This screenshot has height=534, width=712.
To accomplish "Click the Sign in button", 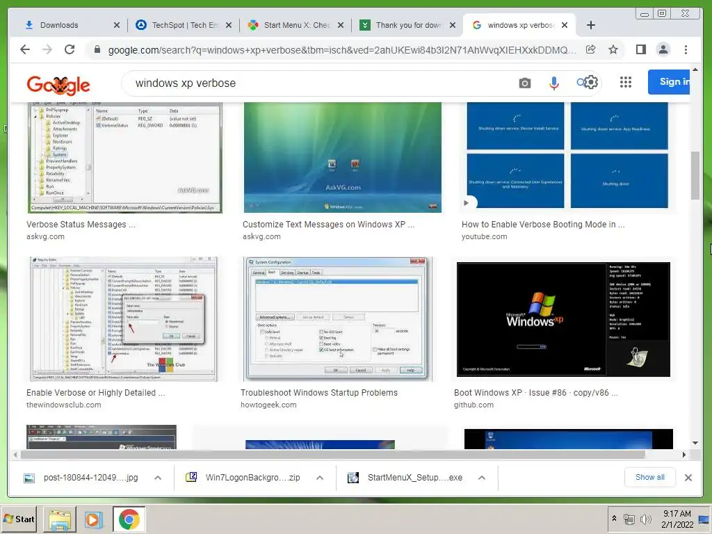I will [x=669, y=82].
